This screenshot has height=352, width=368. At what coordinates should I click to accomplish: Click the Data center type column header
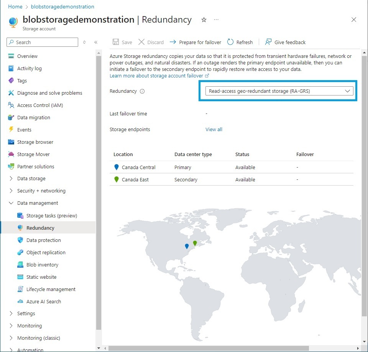point(193,154)
